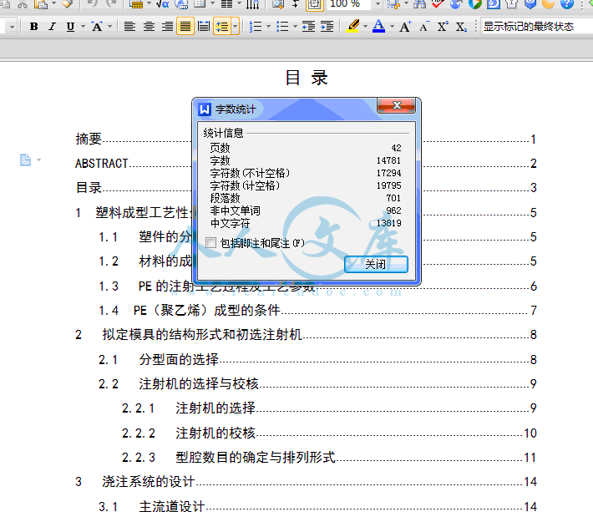
Task: Click line spacing icon
Action: [222, 27]
